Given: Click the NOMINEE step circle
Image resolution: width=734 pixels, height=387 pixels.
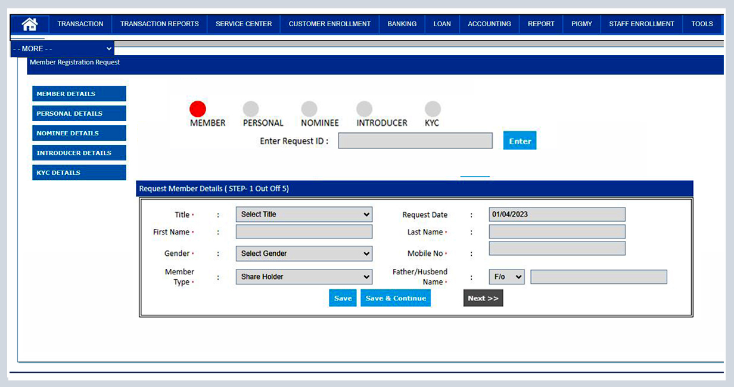Looking at the screenshot, I should pos(309,109).
